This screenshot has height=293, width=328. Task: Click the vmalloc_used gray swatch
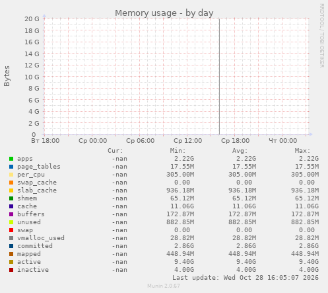click(x=11, y=238)
